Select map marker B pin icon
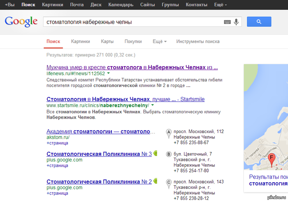Image resolution: width=288 pixels, height=202 pixels. (169, 154)
